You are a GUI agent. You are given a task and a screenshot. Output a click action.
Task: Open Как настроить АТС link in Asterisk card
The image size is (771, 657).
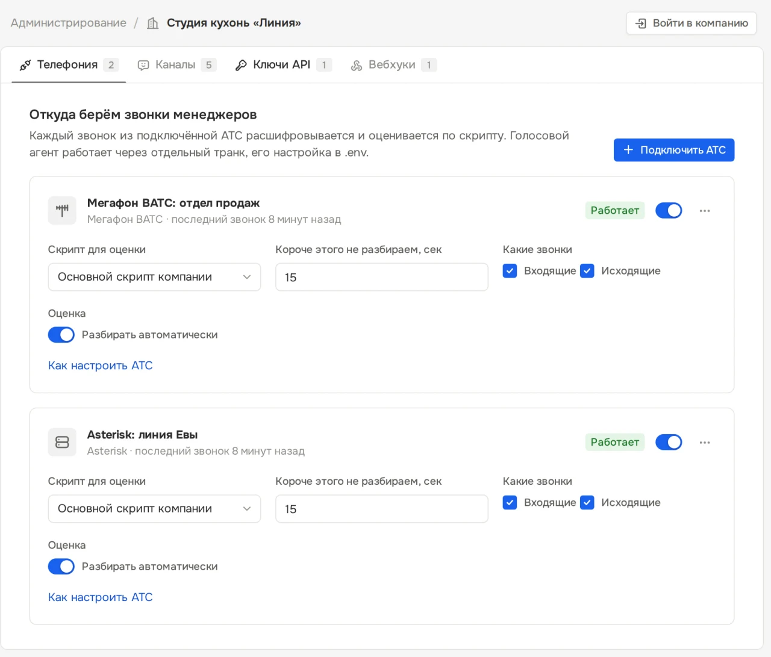coord(101,597)
